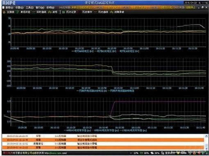Screen dimensions: 209x156
Task: Select the orange alarm row timed 16:10:49
Action: [x=103, y=140]
